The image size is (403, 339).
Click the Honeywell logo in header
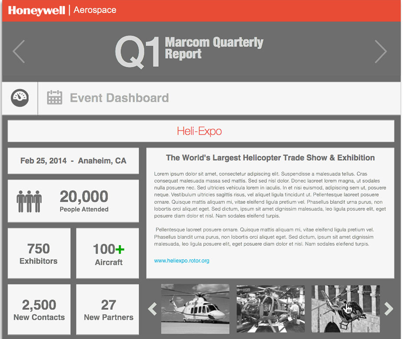point(37,10)
